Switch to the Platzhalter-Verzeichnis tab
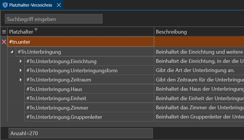The width and height of the screenshot is (244, 140). 31,5
